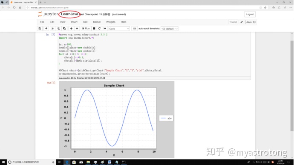
Task: Click the taskbar search box
Action: [31, 162]
